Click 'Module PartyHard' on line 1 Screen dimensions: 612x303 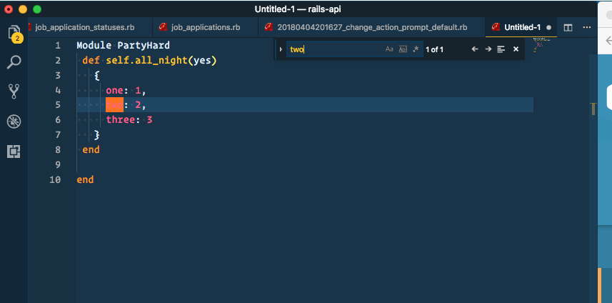click(124, 45)
